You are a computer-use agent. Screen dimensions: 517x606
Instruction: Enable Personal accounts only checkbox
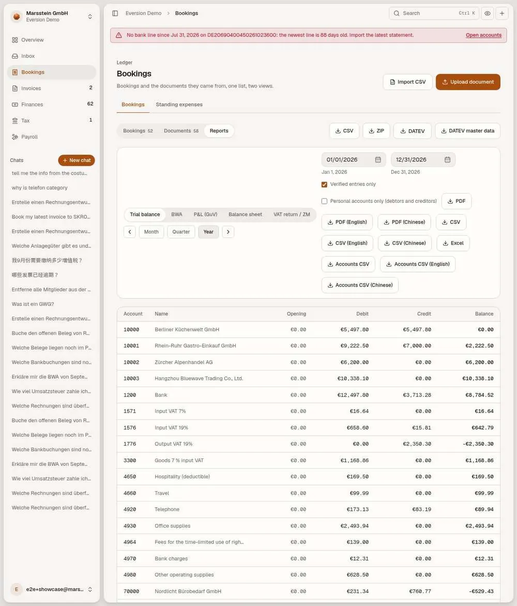(324, 201)
